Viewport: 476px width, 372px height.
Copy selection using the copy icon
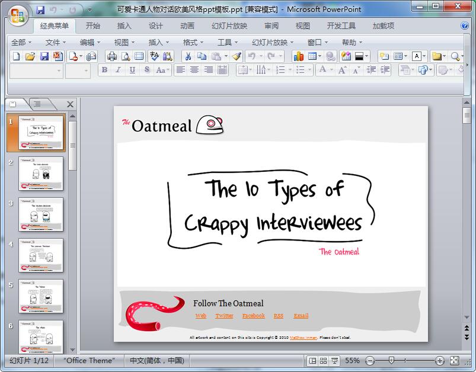tap(202, 56)
